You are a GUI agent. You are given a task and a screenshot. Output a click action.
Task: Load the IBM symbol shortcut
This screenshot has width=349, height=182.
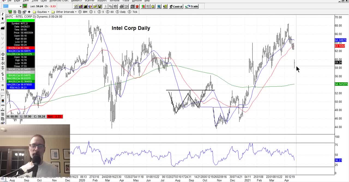[83, 12]
